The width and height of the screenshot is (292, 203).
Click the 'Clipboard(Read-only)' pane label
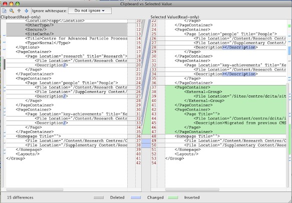pos(21,17)
